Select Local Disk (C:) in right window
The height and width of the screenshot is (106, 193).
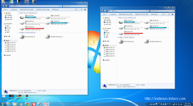[x=131, y=22]
